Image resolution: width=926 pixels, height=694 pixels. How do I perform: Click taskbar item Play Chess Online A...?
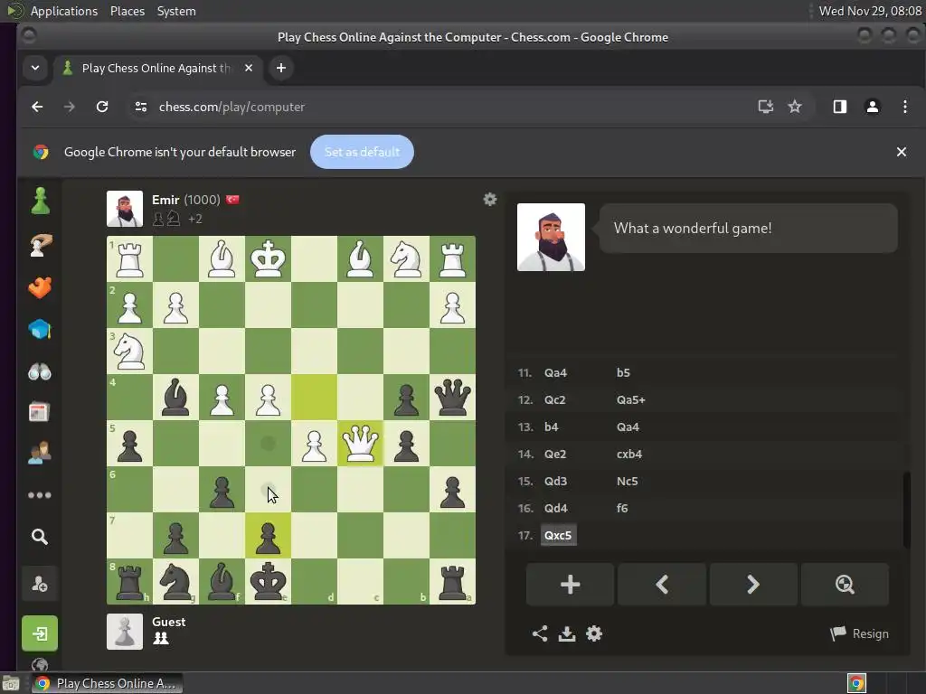pos(107,683)
